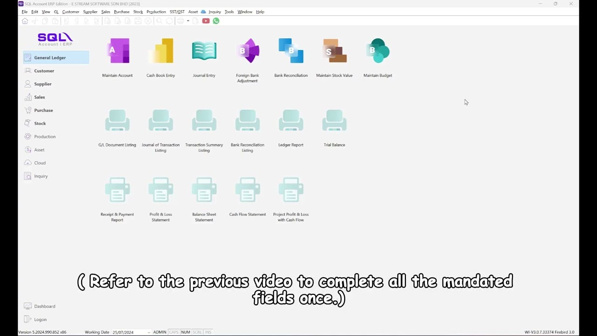Open the Inquiry menu
Viewport: 597px width, 336px height.
[215, 12]
